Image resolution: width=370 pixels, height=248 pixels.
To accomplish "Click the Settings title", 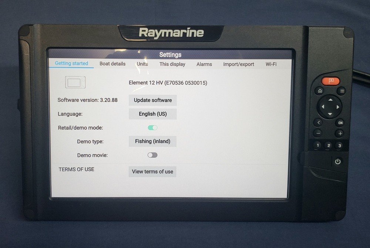I will tap(170, 55).
